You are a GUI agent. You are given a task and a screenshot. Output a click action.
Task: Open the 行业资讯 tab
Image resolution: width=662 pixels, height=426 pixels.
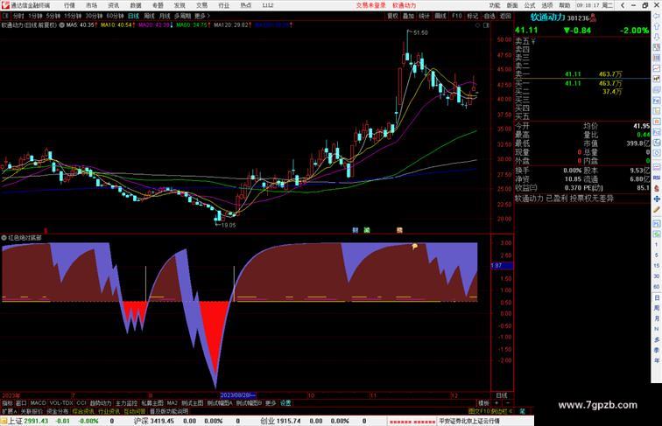[109, 411]
